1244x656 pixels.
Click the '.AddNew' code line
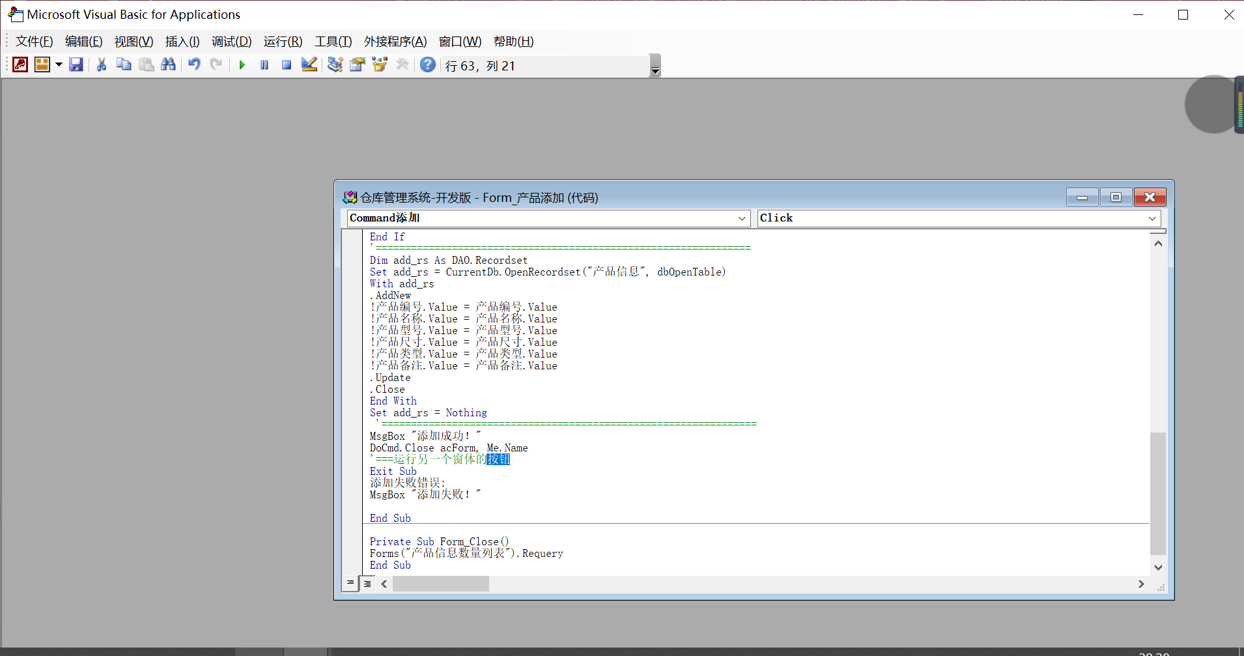click(391, 295)
